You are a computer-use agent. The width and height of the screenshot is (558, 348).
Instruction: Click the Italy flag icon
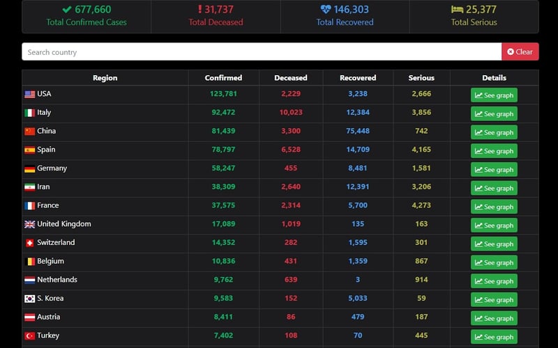29,113
